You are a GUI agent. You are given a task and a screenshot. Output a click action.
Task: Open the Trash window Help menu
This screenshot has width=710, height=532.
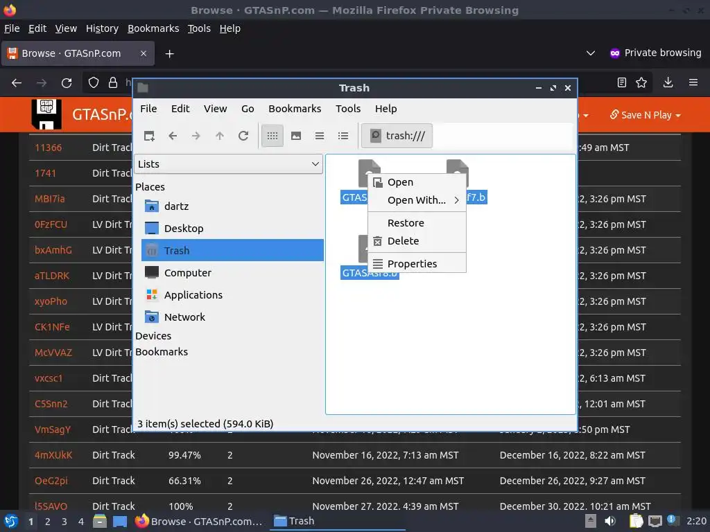pyautogui.click(x=386, y=109)
